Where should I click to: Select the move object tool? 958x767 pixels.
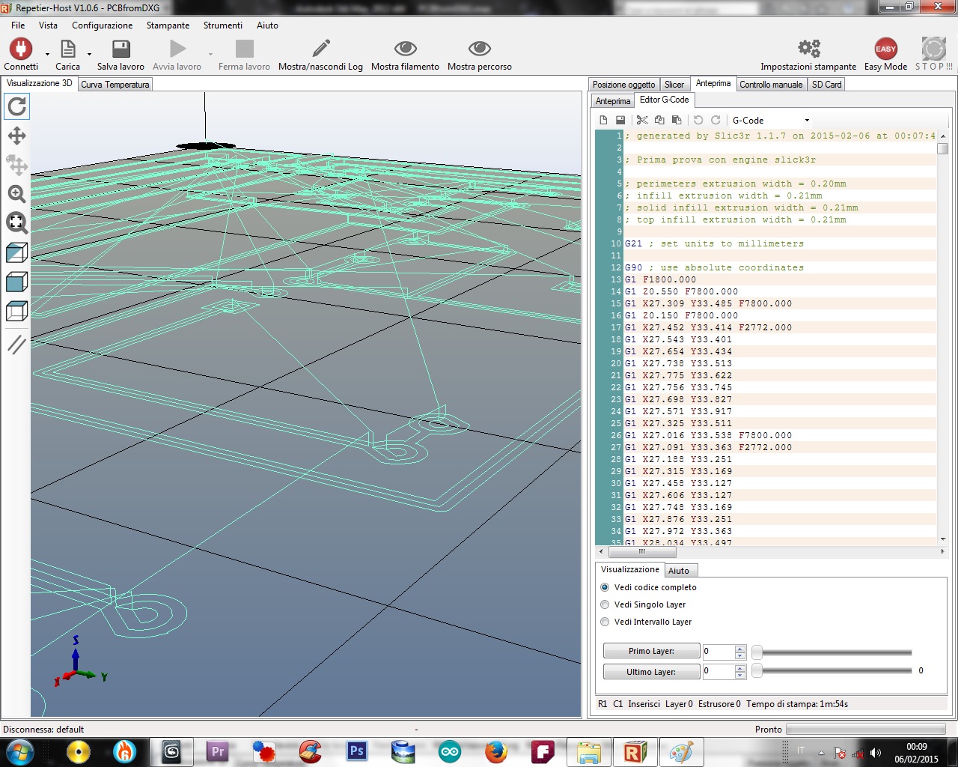16,165
